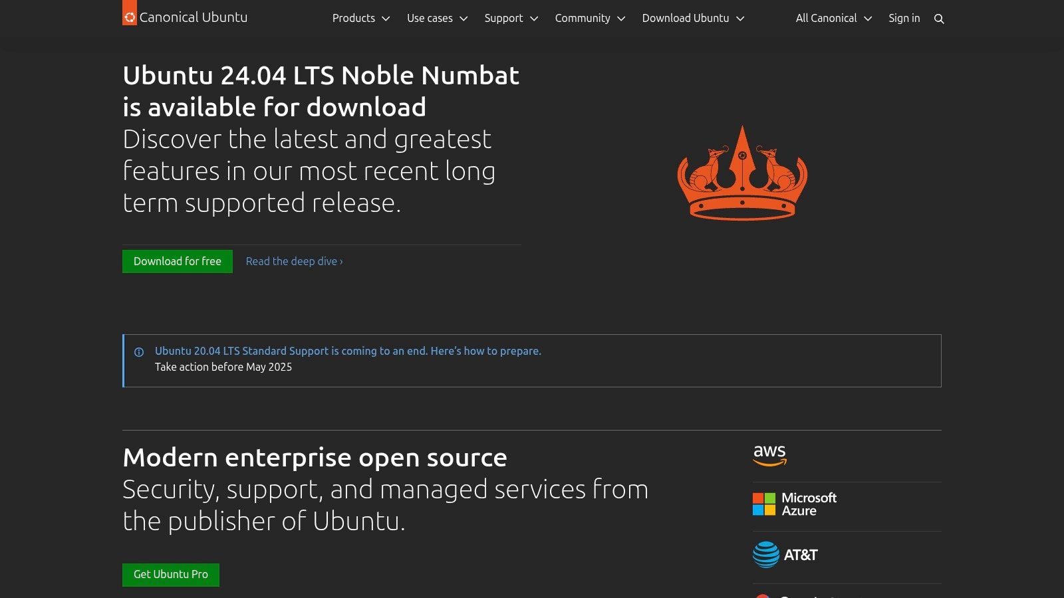This screenshot has width=1064, height=598.
Task: Click the Canonical Ubuntu orange logo icon
Action: [x=130, y=13]
